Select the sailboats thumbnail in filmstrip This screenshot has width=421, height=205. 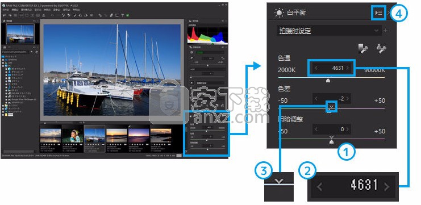point(94,135)
